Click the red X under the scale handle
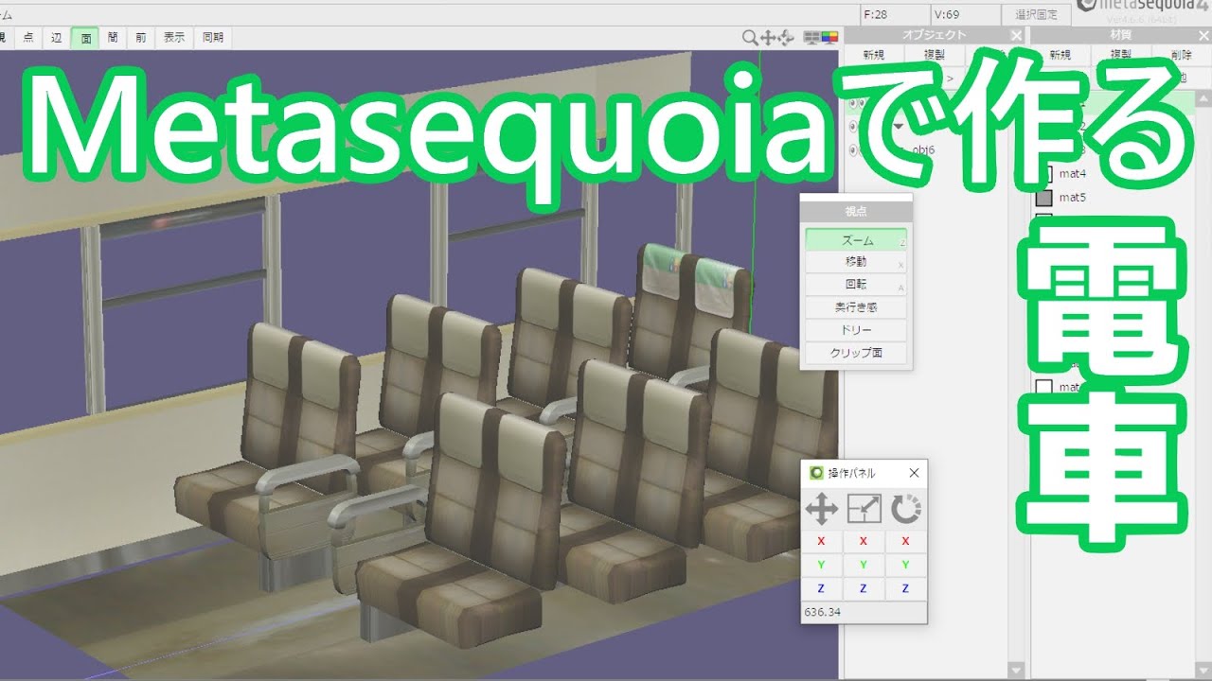This screenshot has width=1212, height=681. click(864, 542)
